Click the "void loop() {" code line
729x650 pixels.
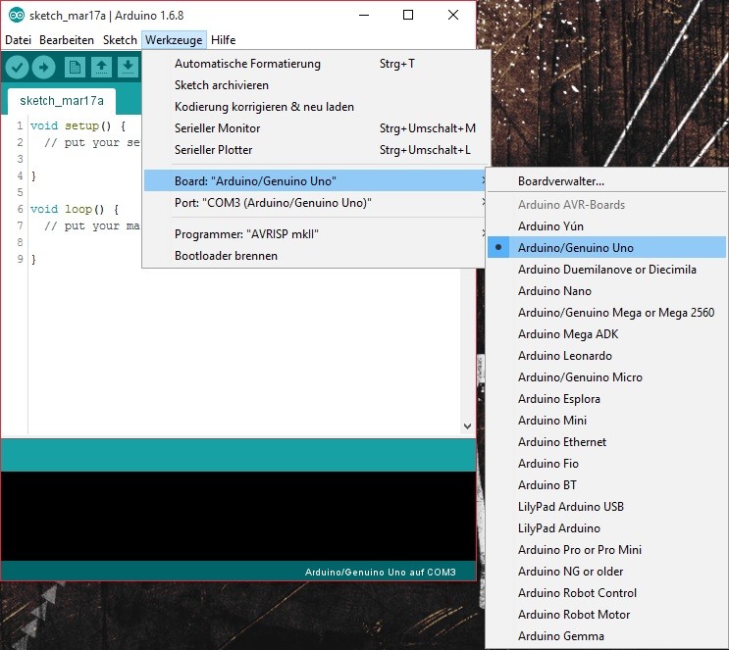pos(75,209)
